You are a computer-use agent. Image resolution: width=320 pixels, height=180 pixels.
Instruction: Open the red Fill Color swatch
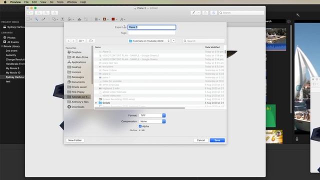coord(114,19)
